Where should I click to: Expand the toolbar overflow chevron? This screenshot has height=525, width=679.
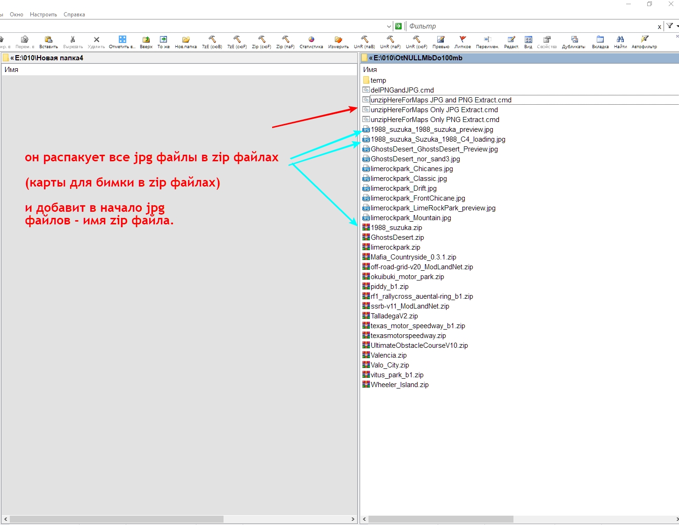(x=677, y=36)
